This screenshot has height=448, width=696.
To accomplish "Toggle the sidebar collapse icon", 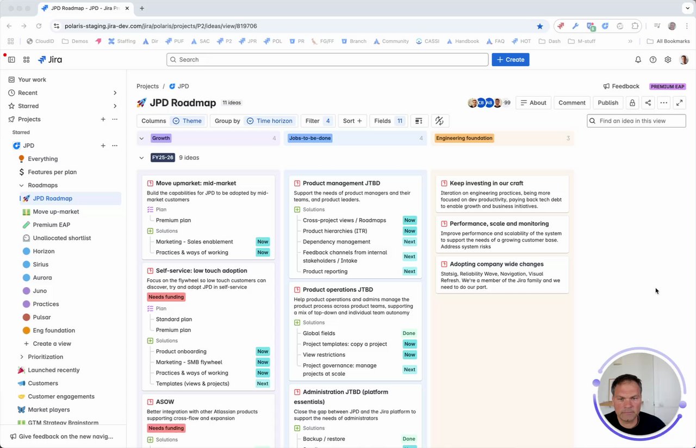I will click(x=11, y=60).
